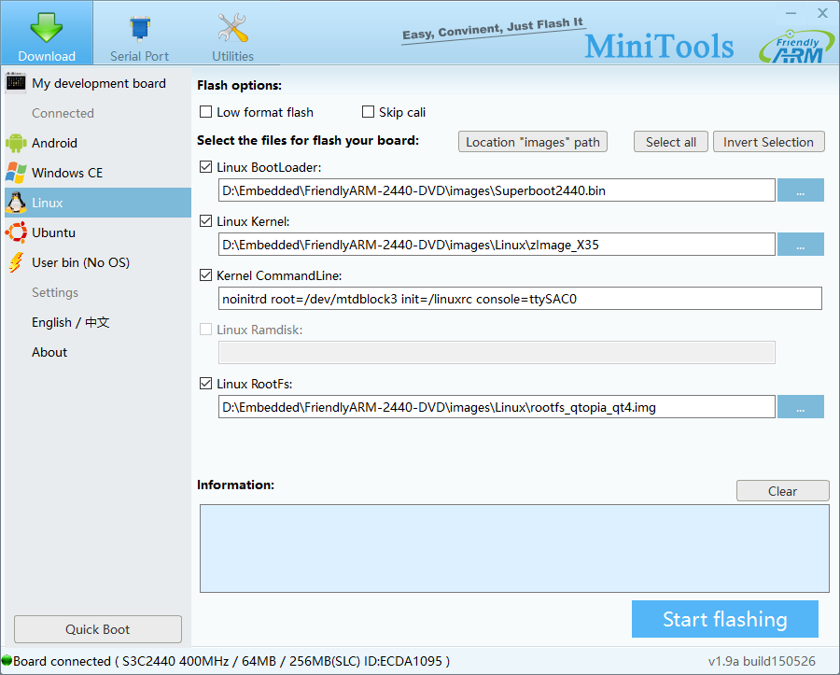Click the Serial Port connector icon
Image resolution: width=840 pixels, height=675 pixels.
coord(140,29)
